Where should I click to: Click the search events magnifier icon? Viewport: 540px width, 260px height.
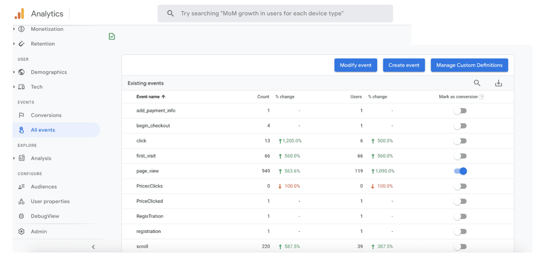pyautogui.click(x=477, y=83)
